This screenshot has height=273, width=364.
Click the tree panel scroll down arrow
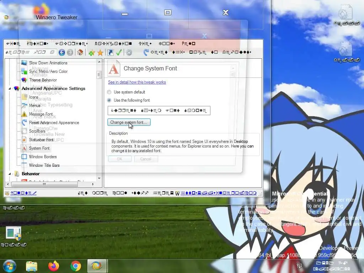pos(99,178)
